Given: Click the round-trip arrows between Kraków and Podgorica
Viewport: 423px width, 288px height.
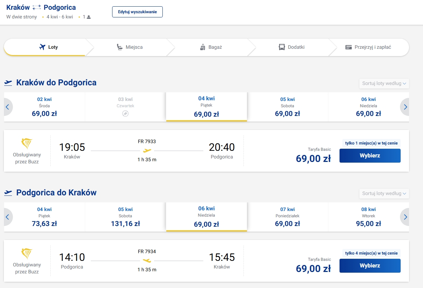Looking at the screenshot, I should (37, 8).
